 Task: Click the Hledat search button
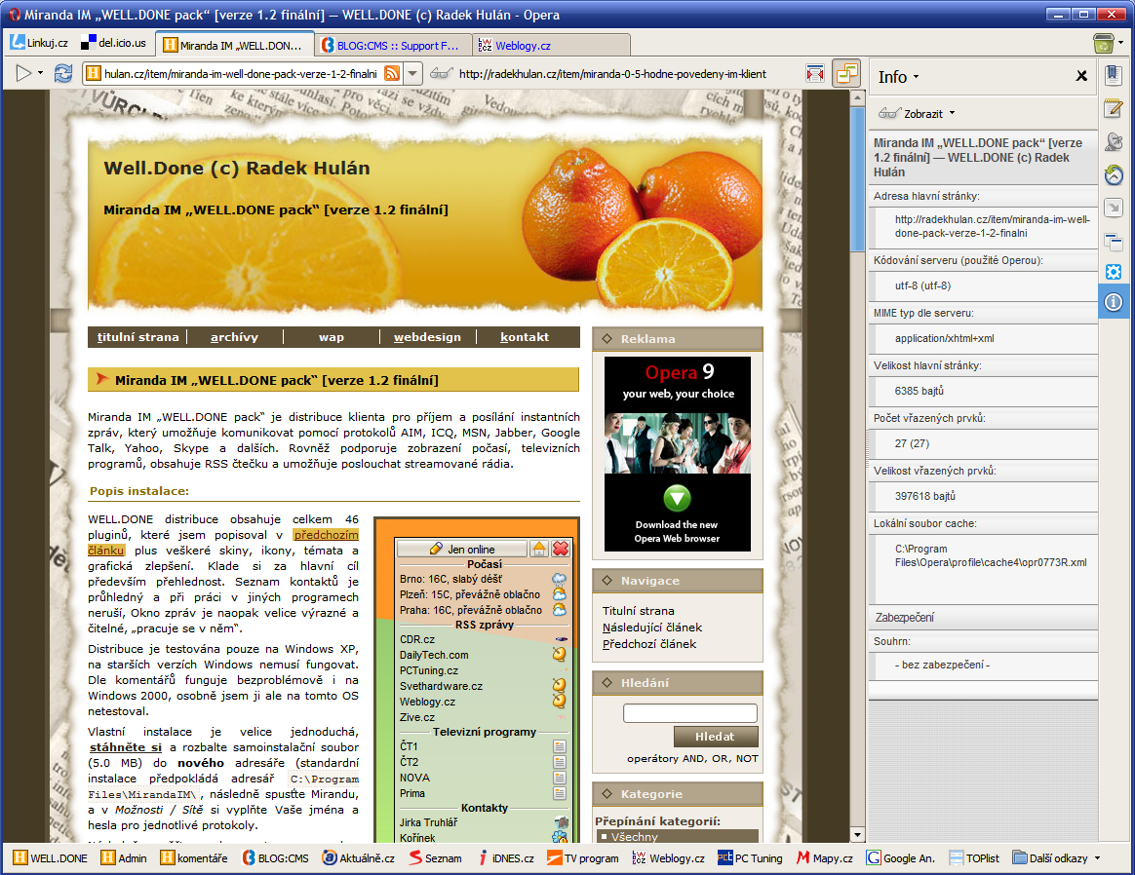coord(715,737)
